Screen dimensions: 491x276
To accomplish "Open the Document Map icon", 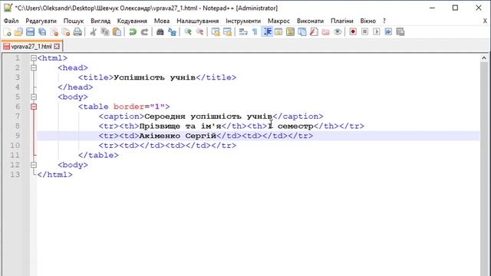I will coord(290,32).
